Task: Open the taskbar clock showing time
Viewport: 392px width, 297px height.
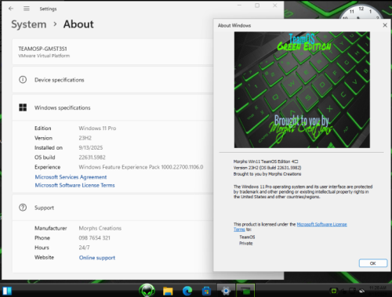Action: (x=378, y=291)
